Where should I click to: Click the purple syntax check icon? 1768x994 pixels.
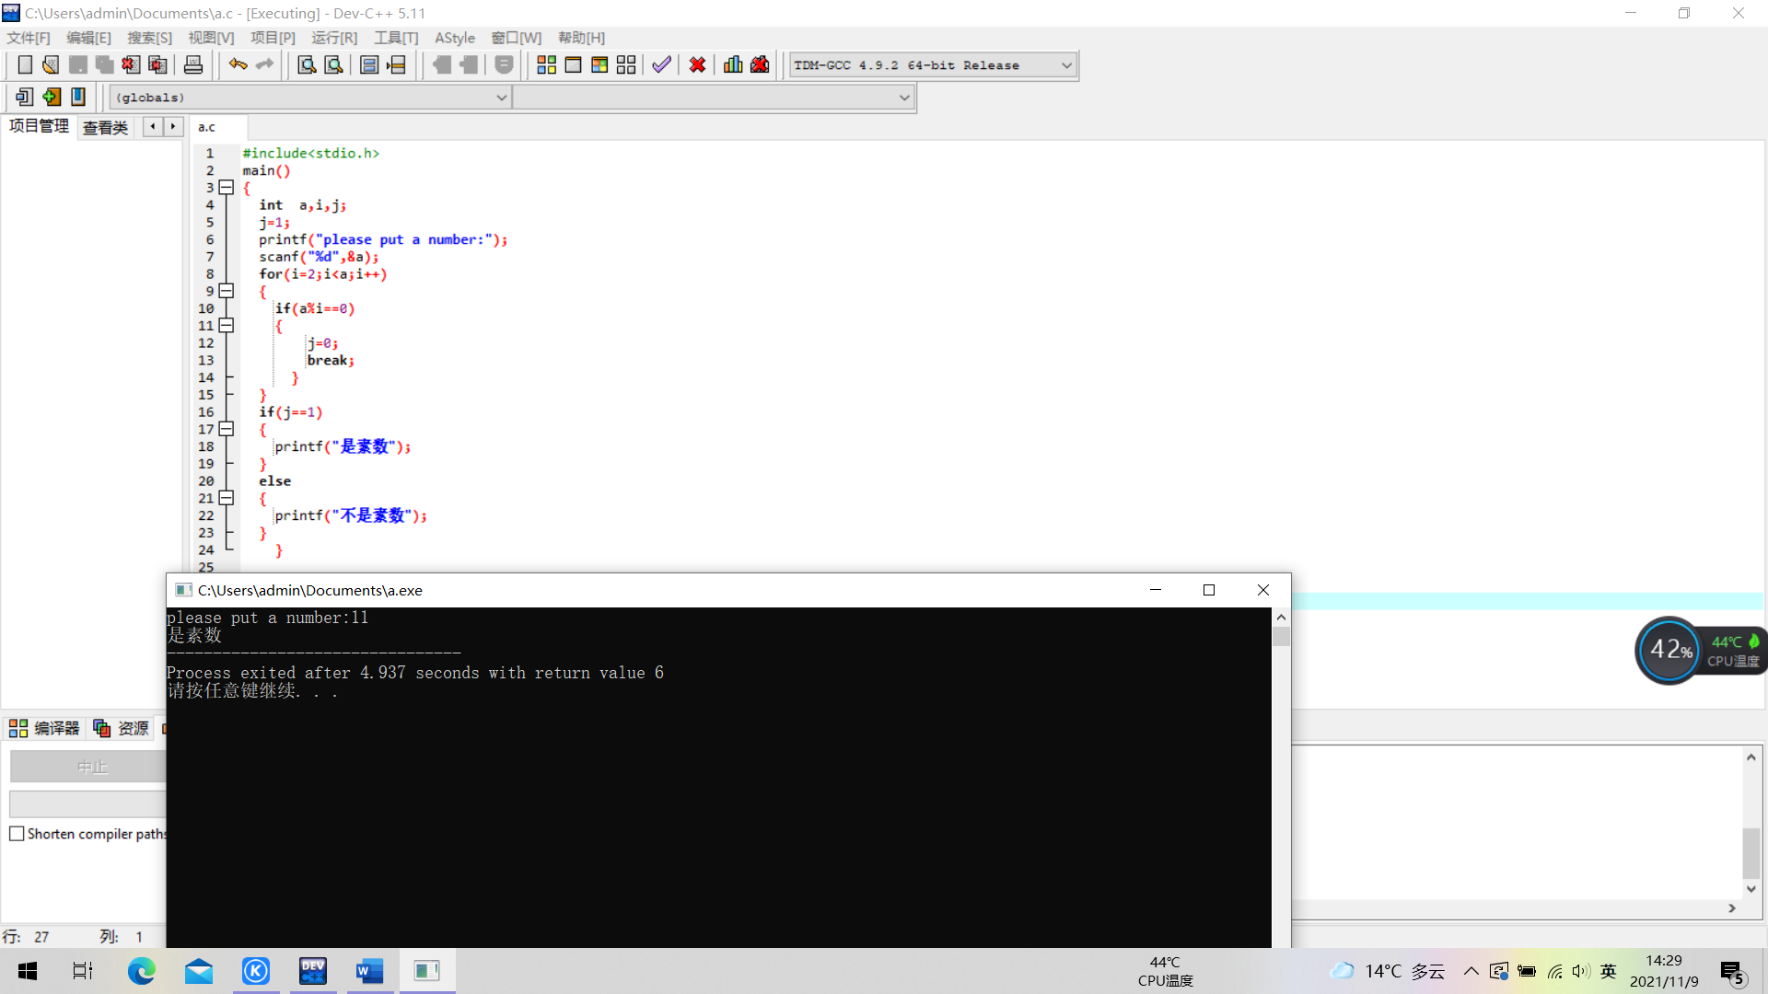(661, 64)
